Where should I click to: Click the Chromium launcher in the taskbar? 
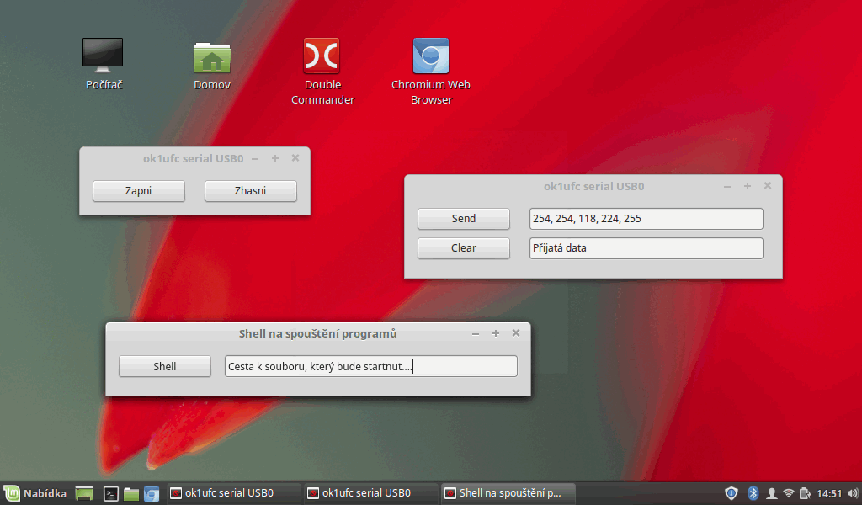point(152,494)
